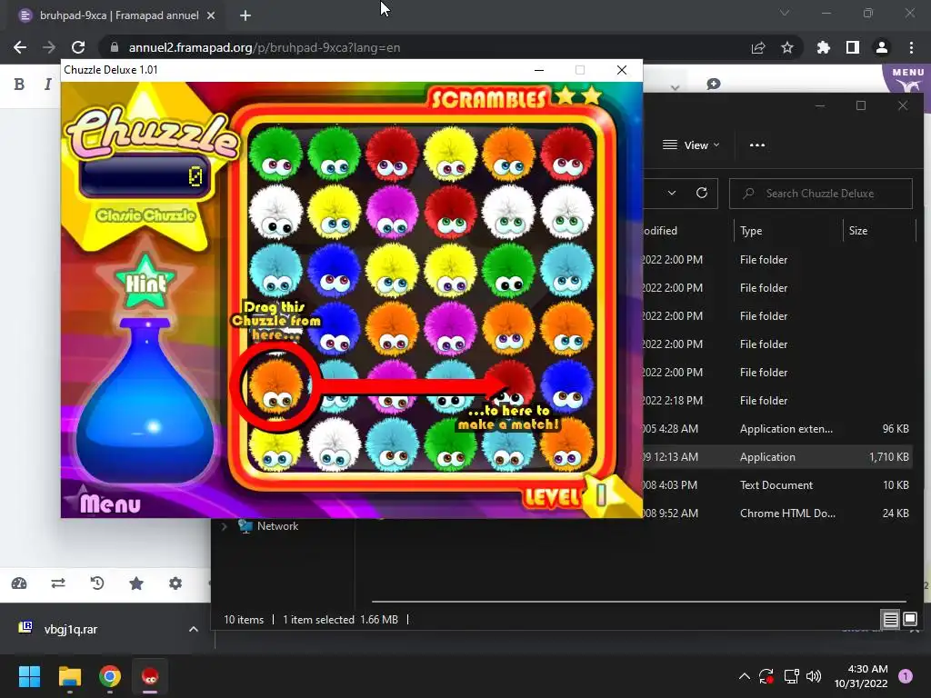
Task: Click the Hint star in Chuzzle
Action: [x=145, y=283]
